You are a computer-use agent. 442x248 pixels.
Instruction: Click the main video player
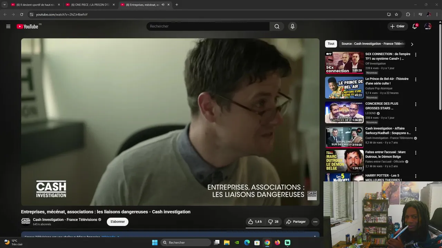tap(170, 122)
